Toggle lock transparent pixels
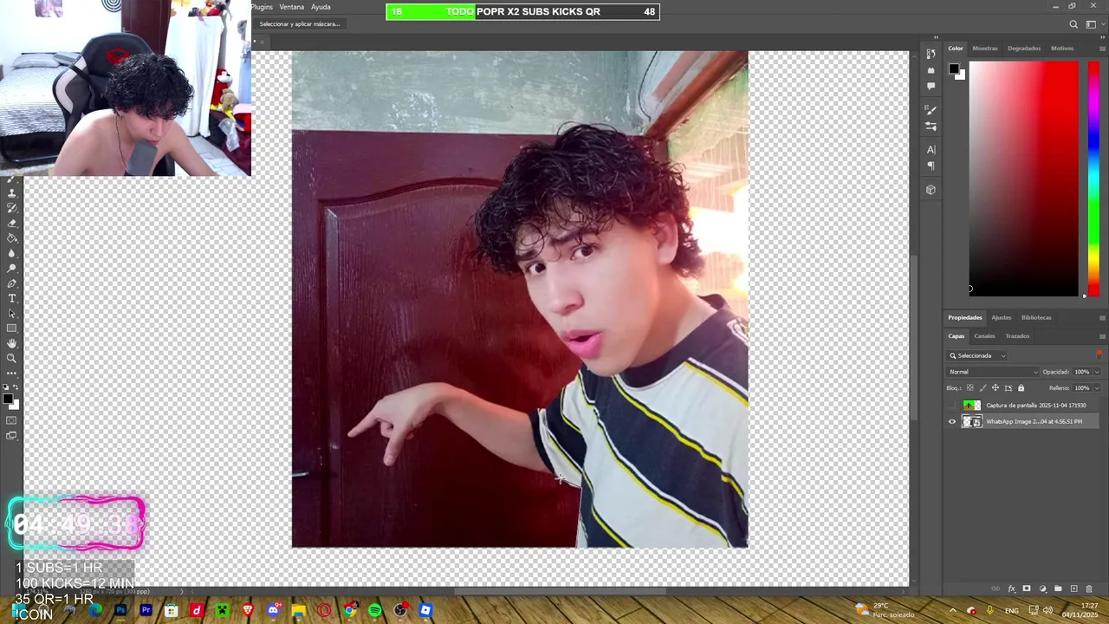This screenshot has height=624, width=1109. [x=970, y=387]
